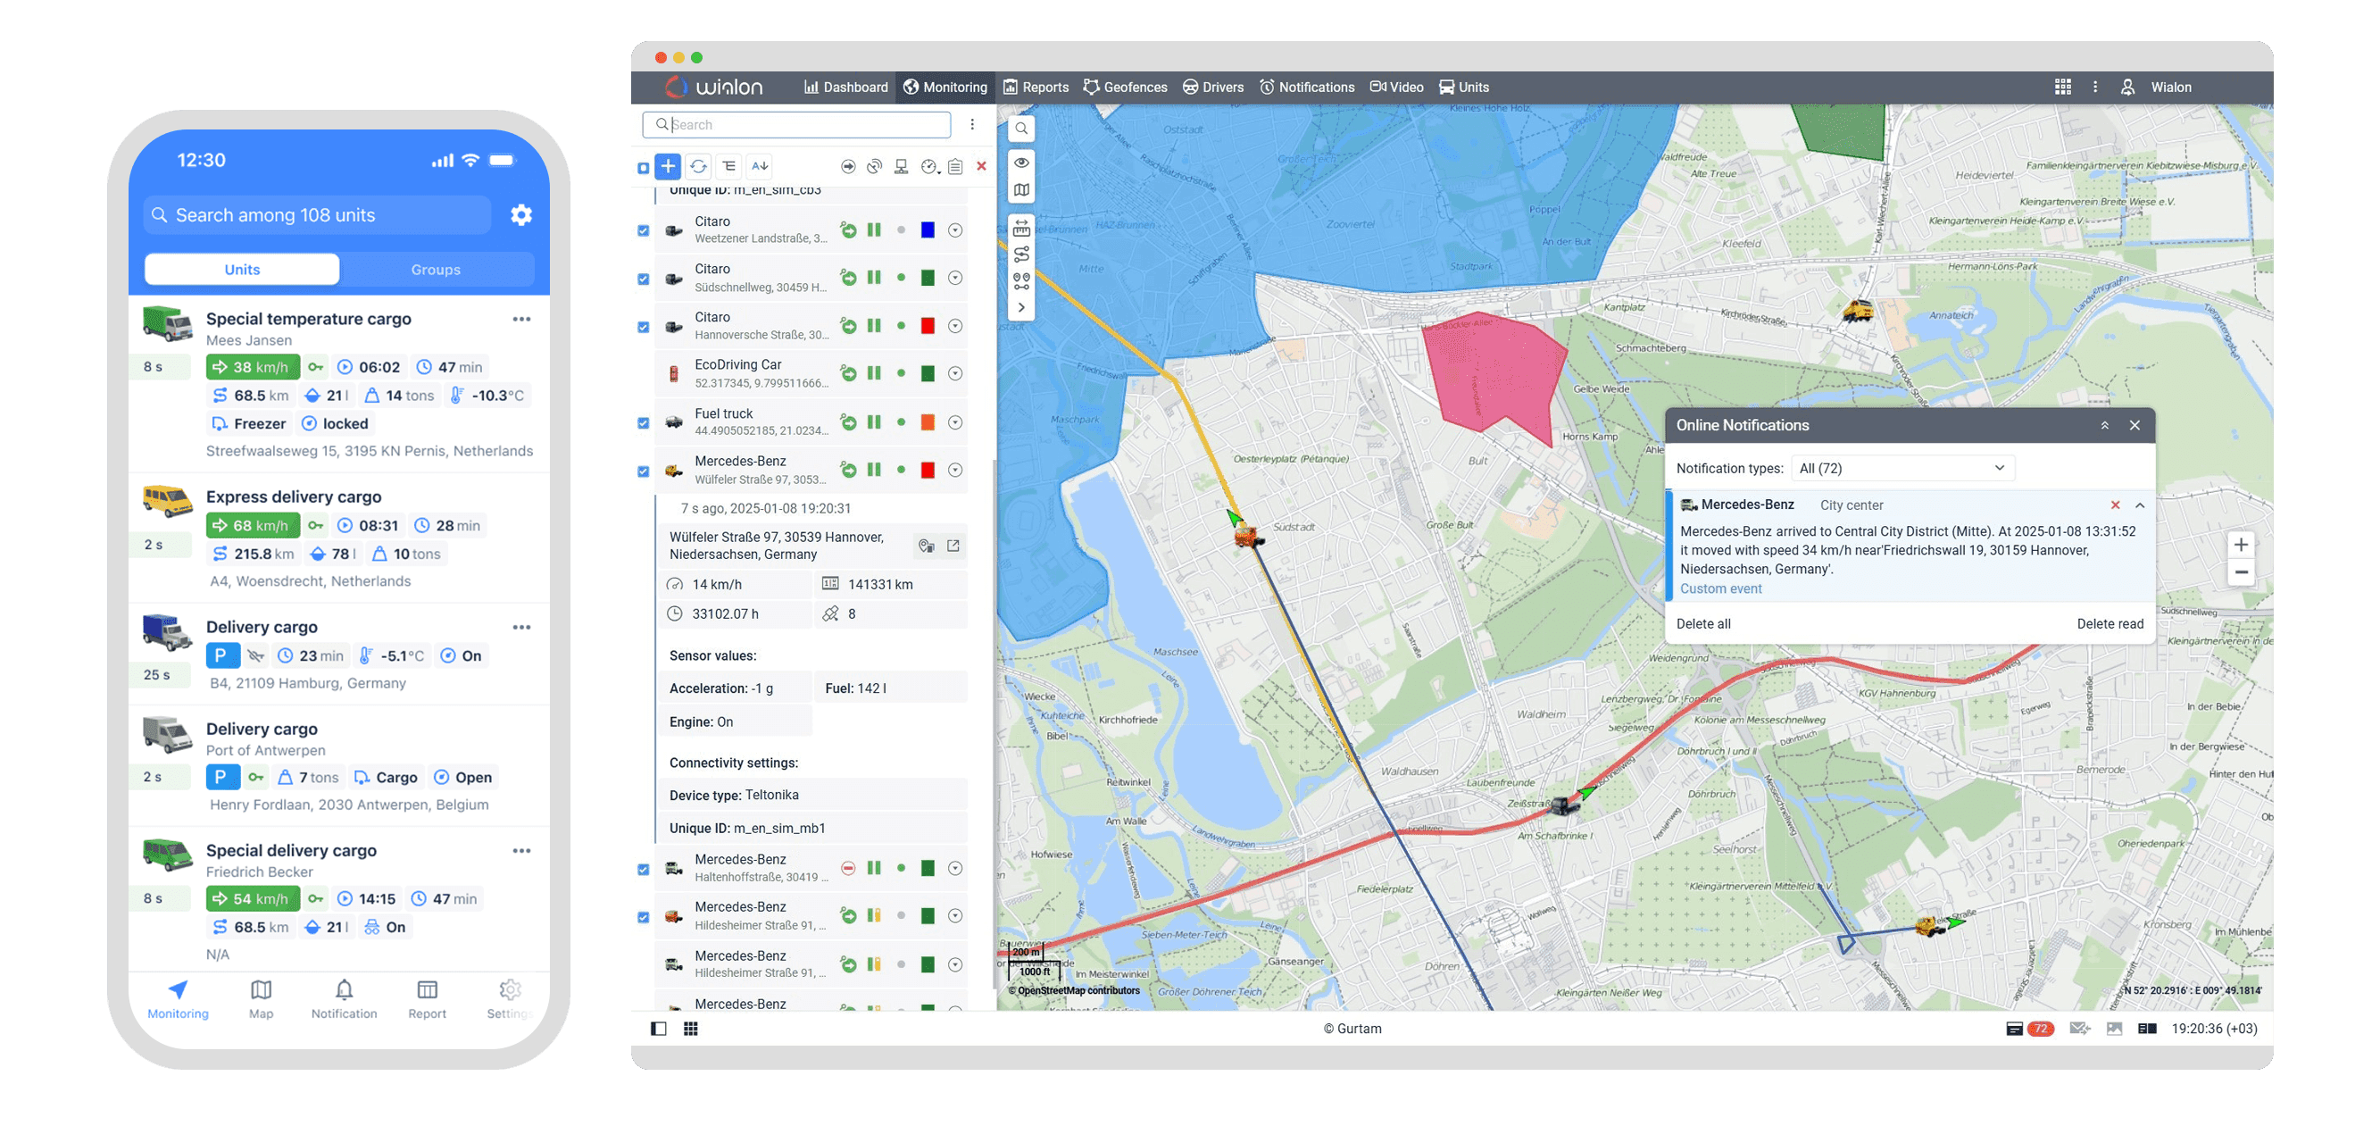This screenshot has width=2380, height=1126.
Task: Toggle visible layers with the eye icon
Action: [1021, 163]
